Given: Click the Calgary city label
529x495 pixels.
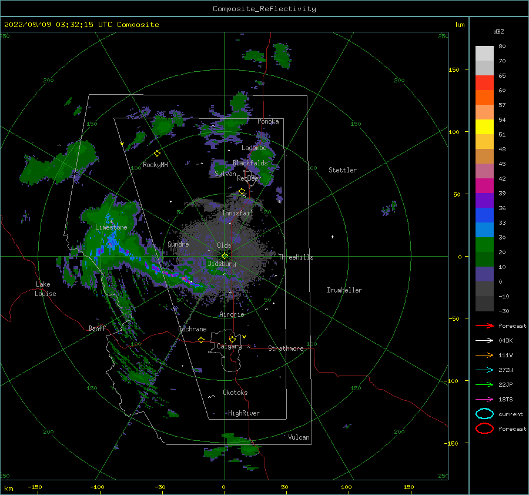Looking at the screenshot, I should coord(229,346).
